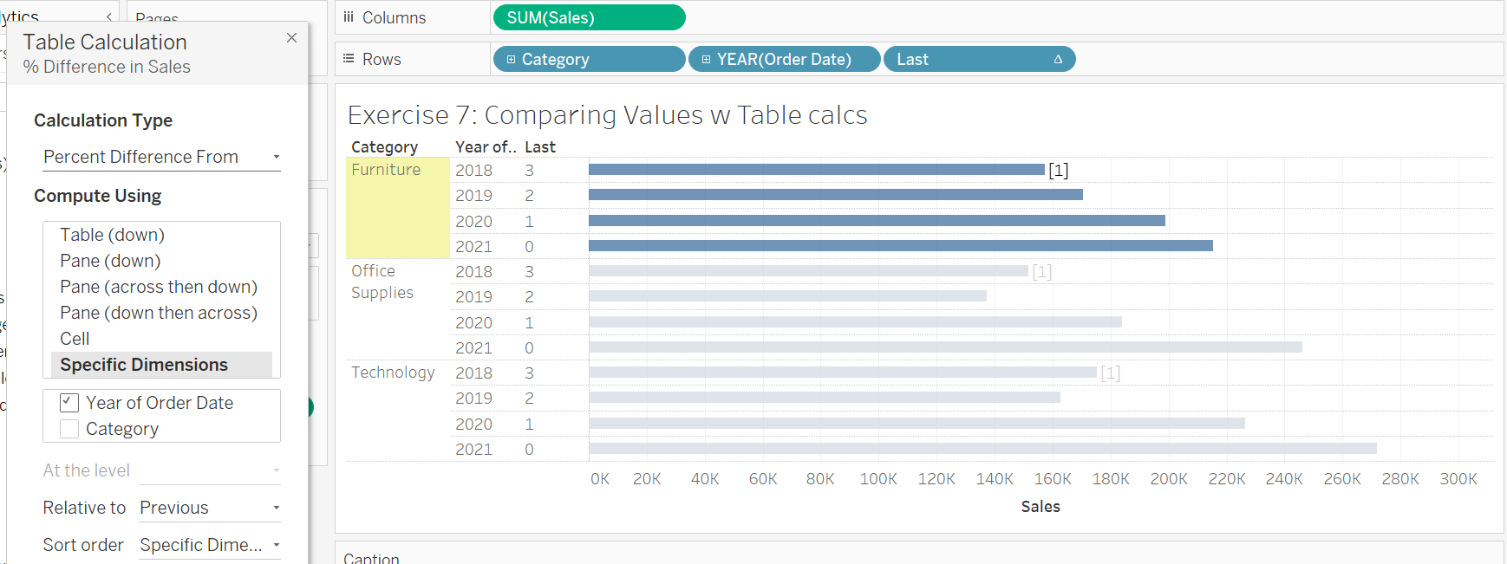Collapse the Analytics pane arrow

(109, 16)
